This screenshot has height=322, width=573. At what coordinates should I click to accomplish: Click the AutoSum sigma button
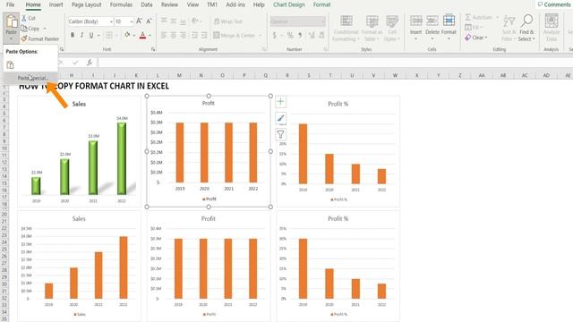(479, 17)
